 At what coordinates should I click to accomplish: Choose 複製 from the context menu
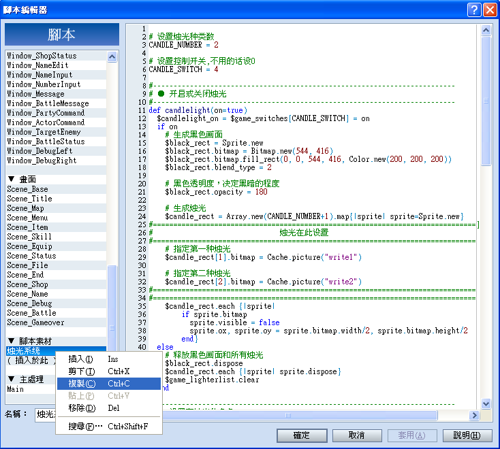(109, 384)
